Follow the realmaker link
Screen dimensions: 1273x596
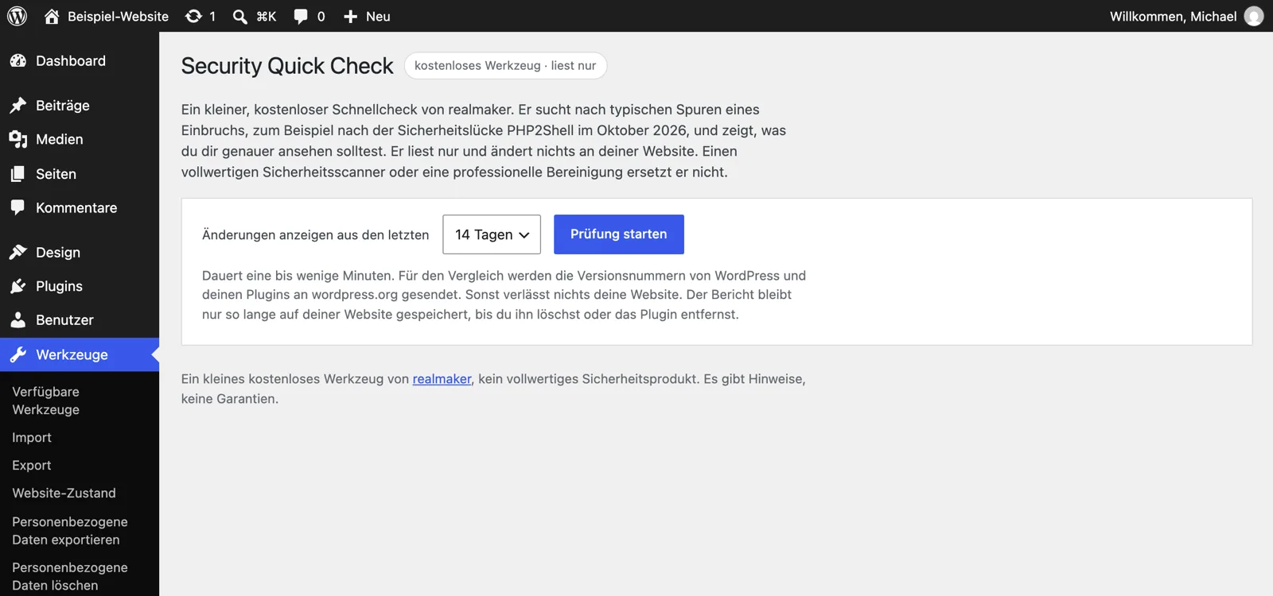(x=442, y=379)
